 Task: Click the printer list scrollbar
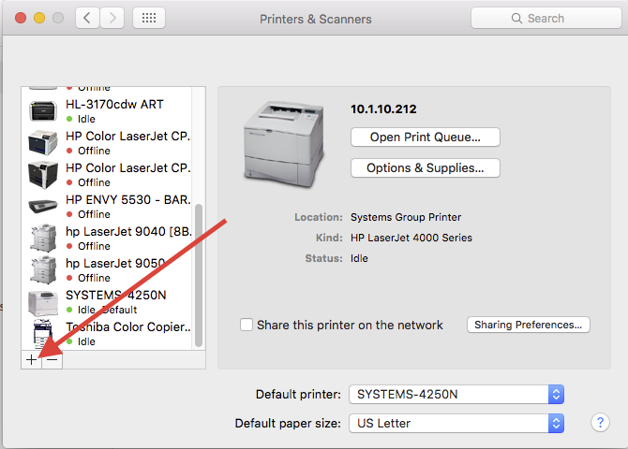click(198, 271)
